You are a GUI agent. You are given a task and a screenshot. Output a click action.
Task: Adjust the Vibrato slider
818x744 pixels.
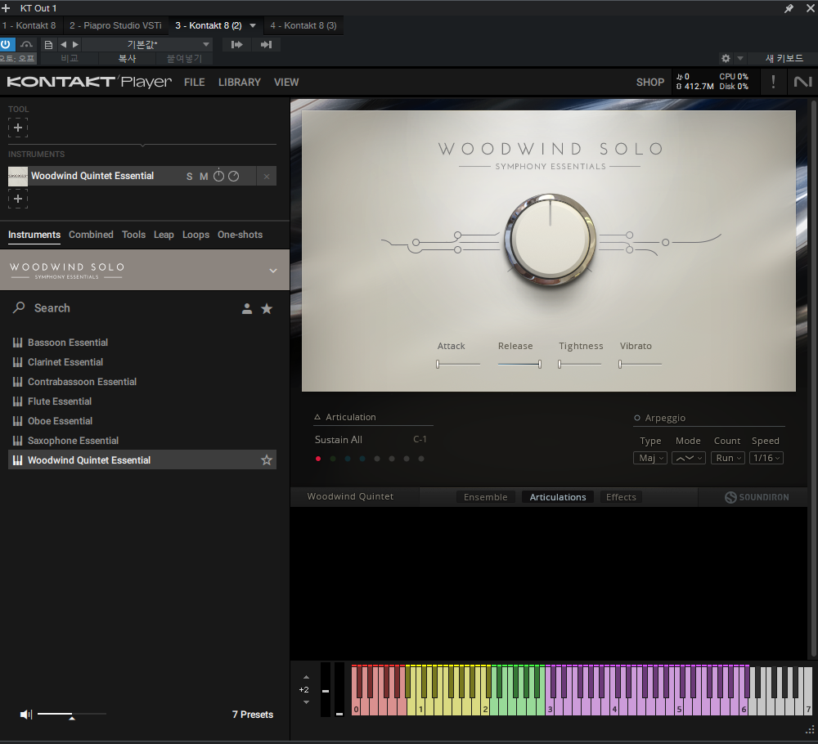(x=640, y=364)
